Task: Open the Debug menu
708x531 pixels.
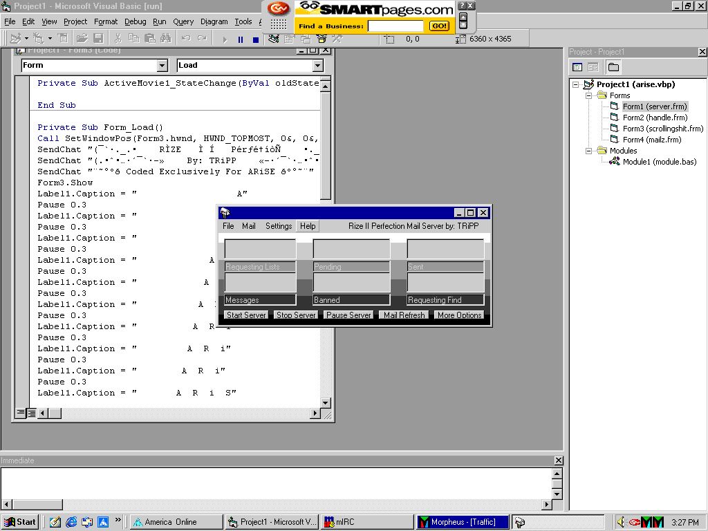Action: (136, 21)
